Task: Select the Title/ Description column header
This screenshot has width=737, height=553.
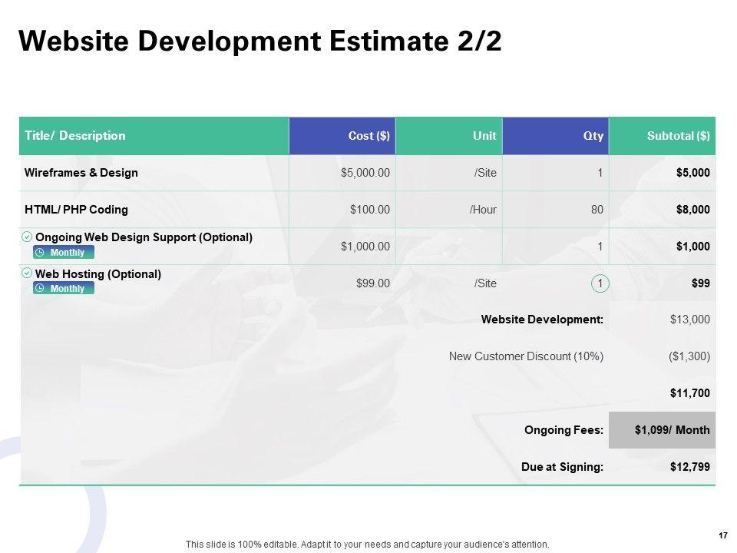Action: (x=154, y=136)
